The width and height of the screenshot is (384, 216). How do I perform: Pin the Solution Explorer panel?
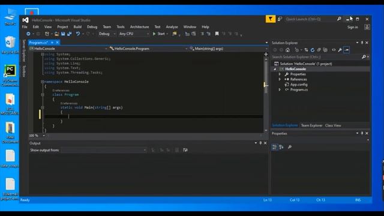click(362, 43)
